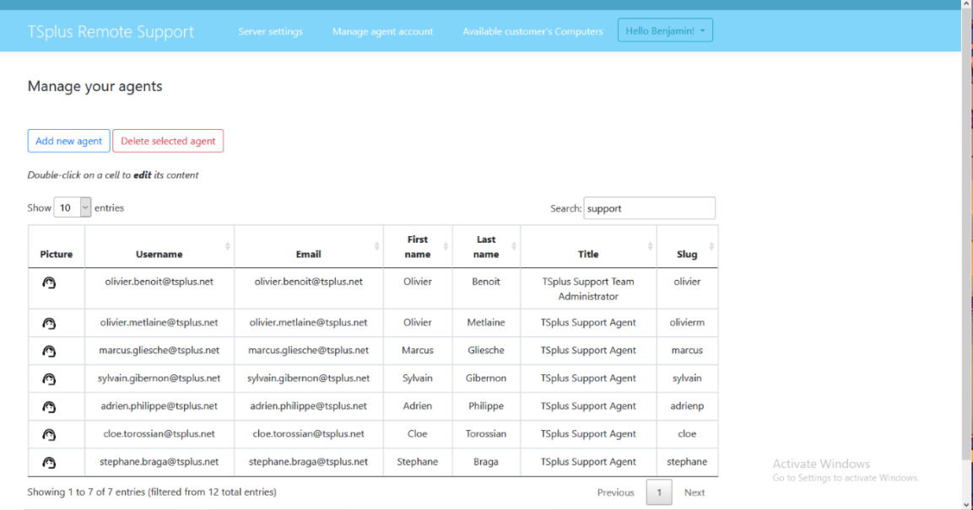
Task: Click the vertical page scrollbar
Action: [x=966, y=253]
